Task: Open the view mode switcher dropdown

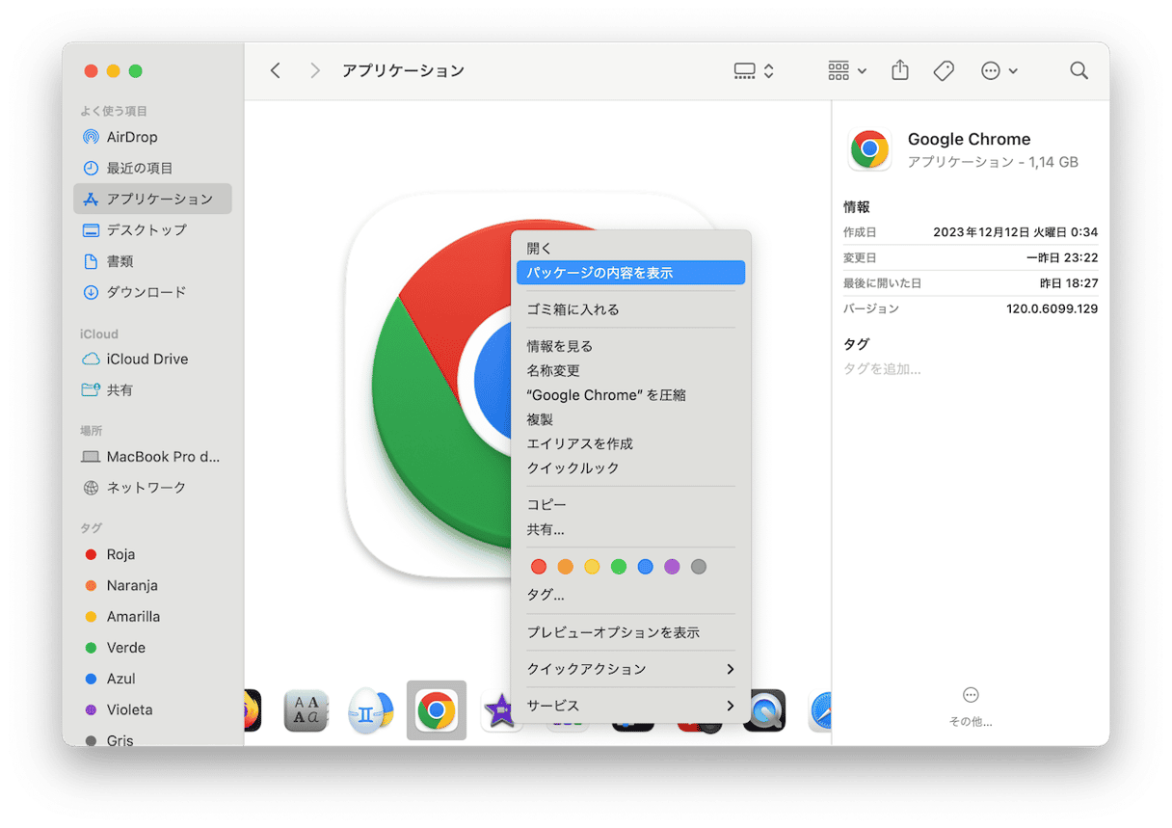Action: [753, 70]
